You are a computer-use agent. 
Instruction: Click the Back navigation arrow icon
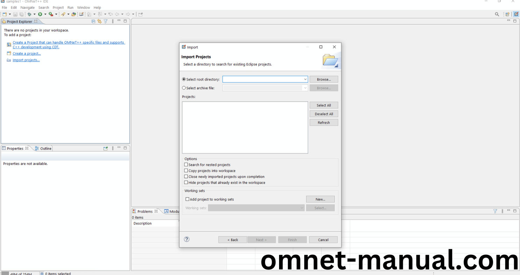pos(117,14)
